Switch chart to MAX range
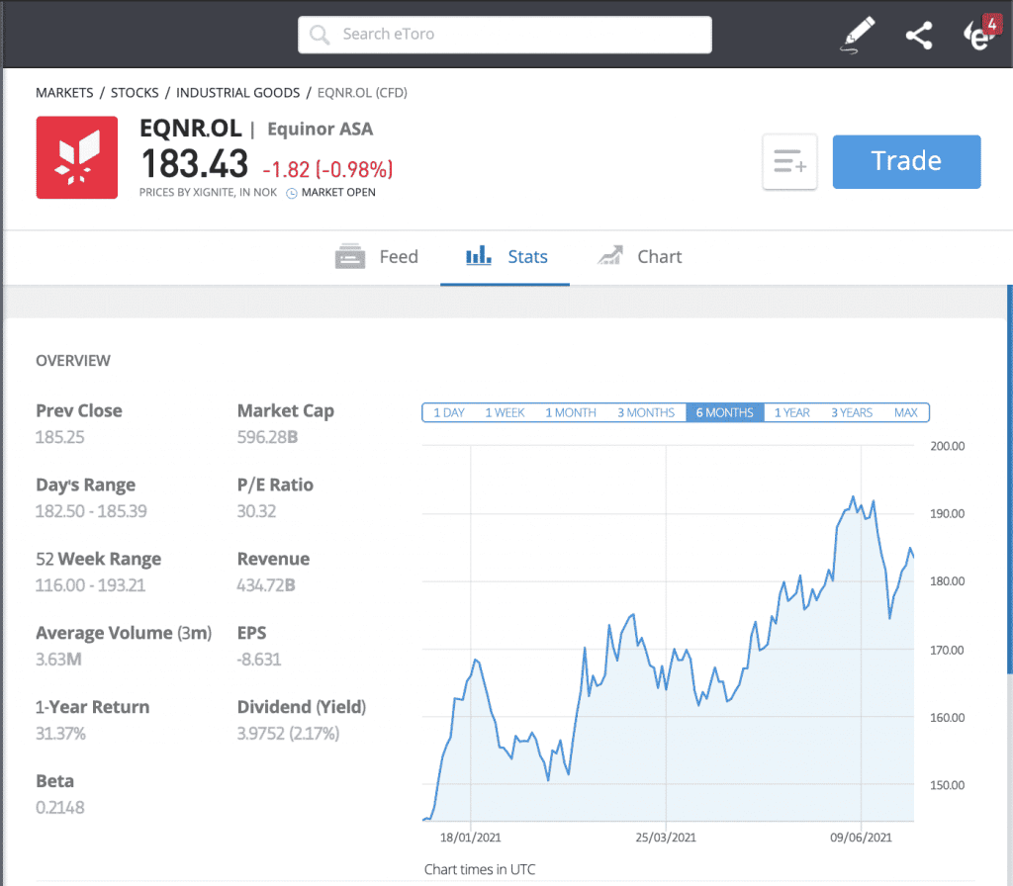Image resolution: width=1013 pixels, height=886 pixels. pos(905,412)
